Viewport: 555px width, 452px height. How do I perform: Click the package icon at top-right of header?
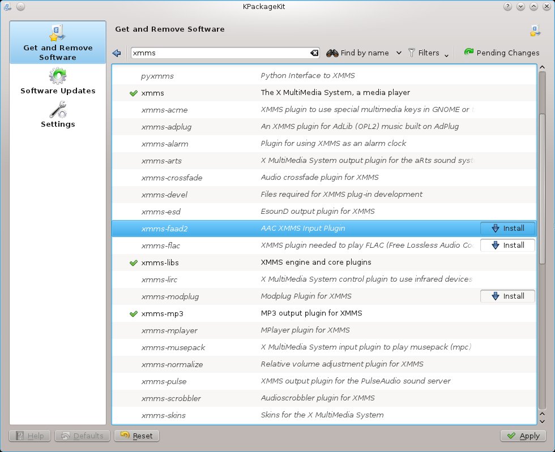535,31
